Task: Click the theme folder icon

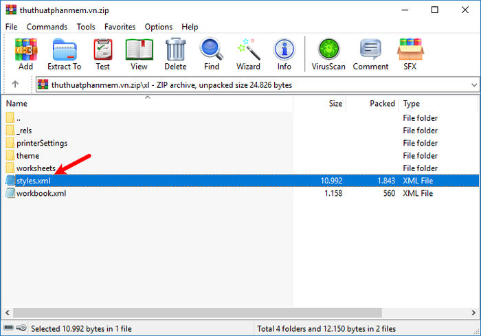Action: click(10, 155)
